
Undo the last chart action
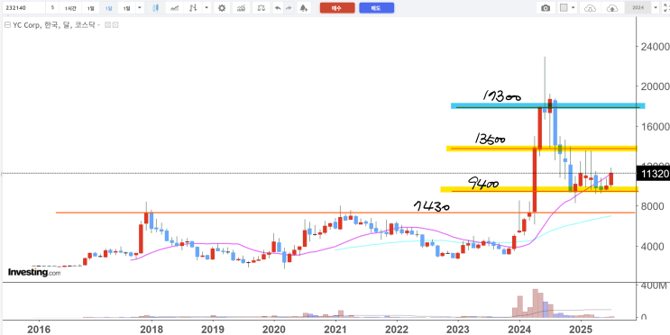point(278,8)
